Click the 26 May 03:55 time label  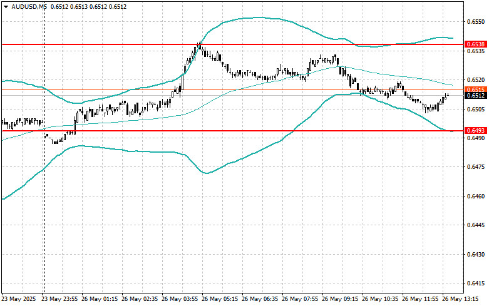[x=180, y=299]
